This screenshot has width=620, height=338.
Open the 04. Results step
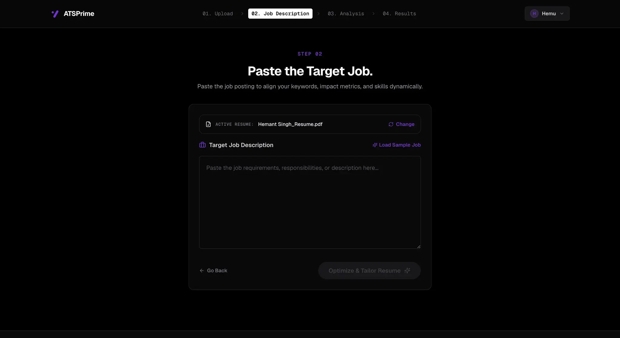pos(399,14)
